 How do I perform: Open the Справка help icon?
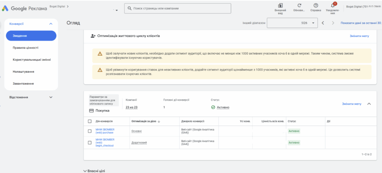coord(316,5)
